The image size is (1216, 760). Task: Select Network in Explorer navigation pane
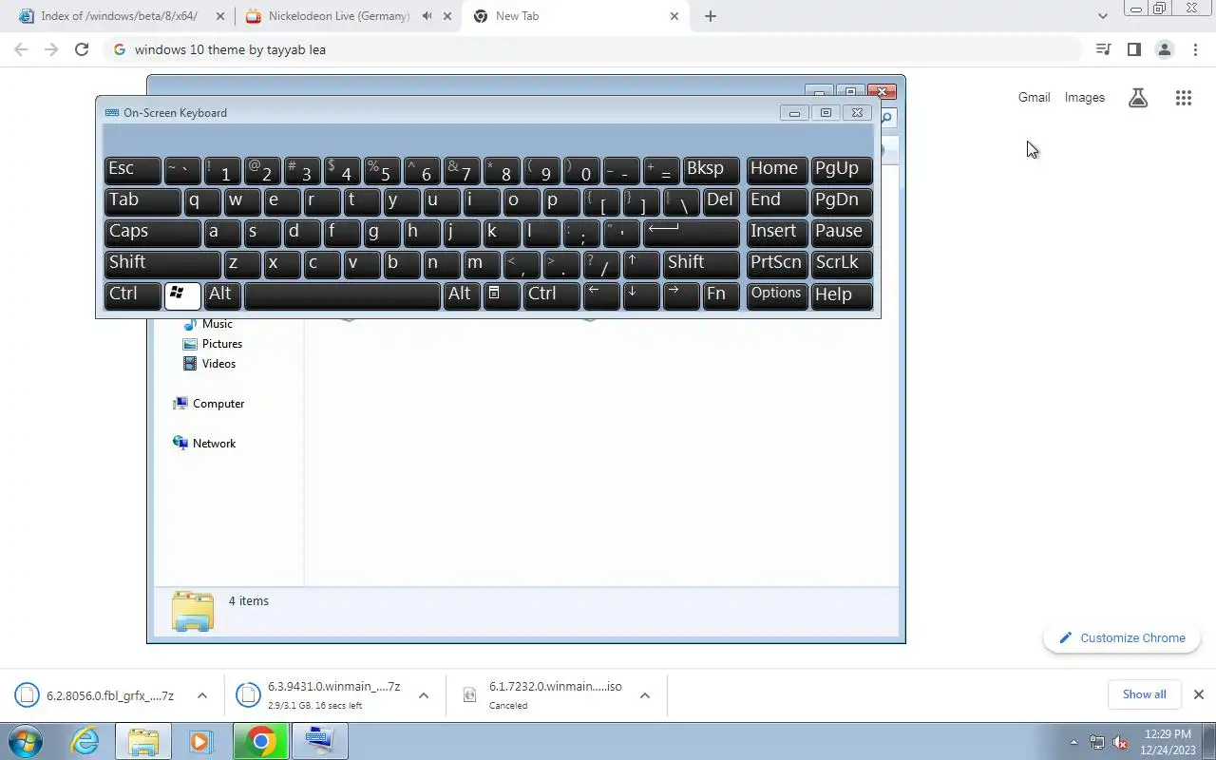point(204,444)
